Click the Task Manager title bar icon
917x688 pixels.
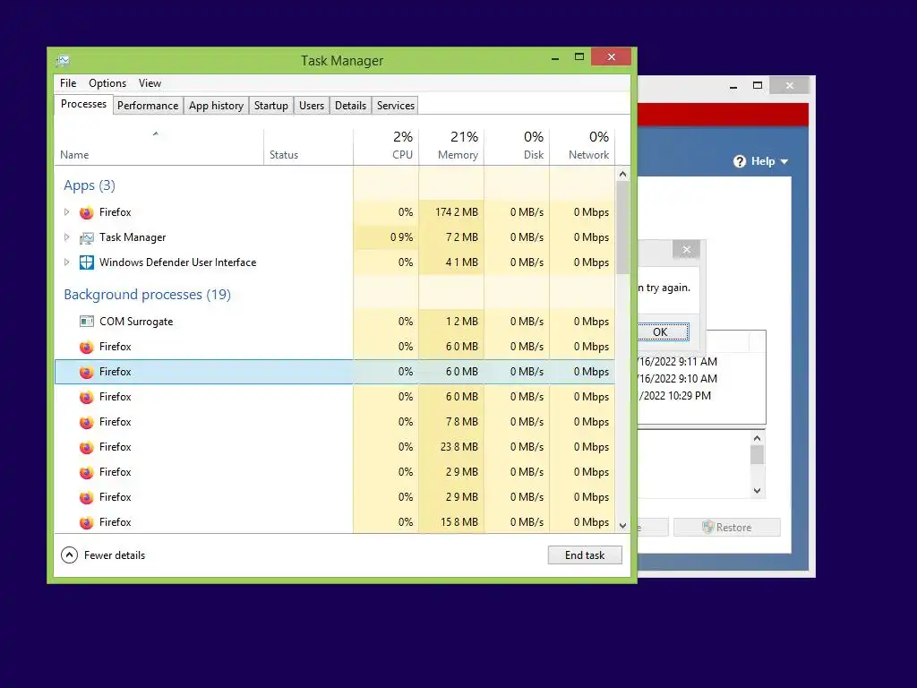point(63,60)
